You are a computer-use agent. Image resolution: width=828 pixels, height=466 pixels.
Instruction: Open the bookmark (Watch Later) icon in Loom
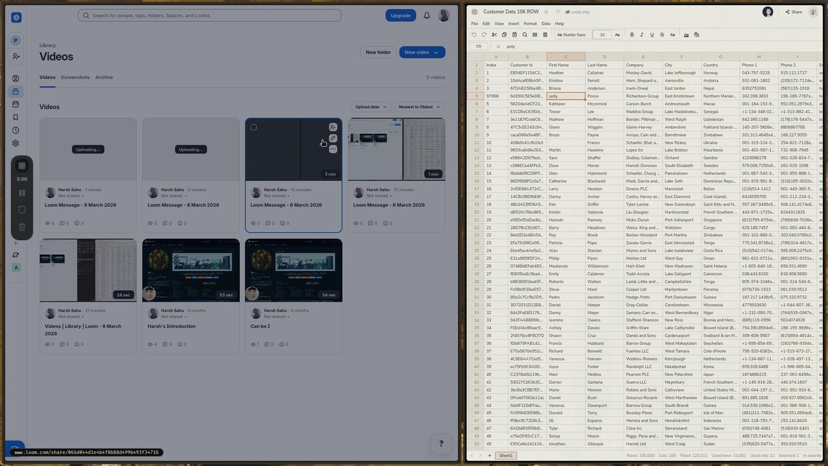pyautogui.click(x=16, y=117)
